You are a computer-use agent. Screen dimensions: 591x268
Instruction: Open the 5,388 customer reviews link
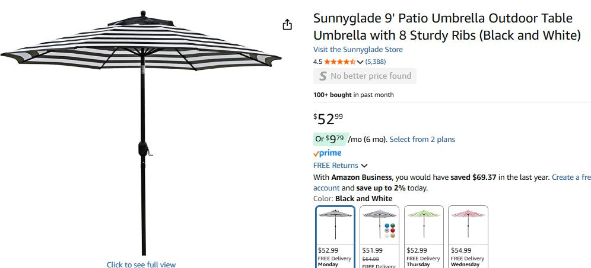(x=376, y=62)
